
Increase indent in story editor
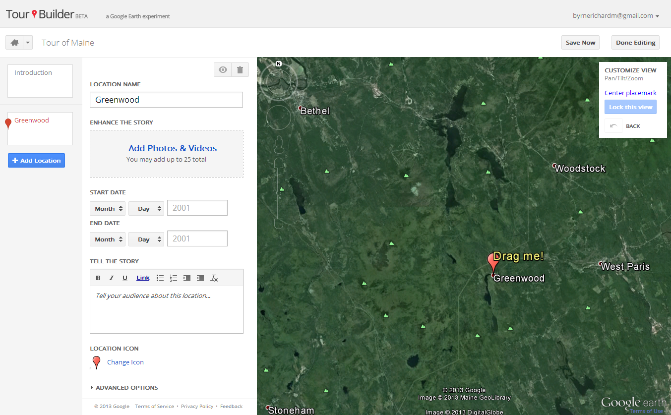point(187,278)
